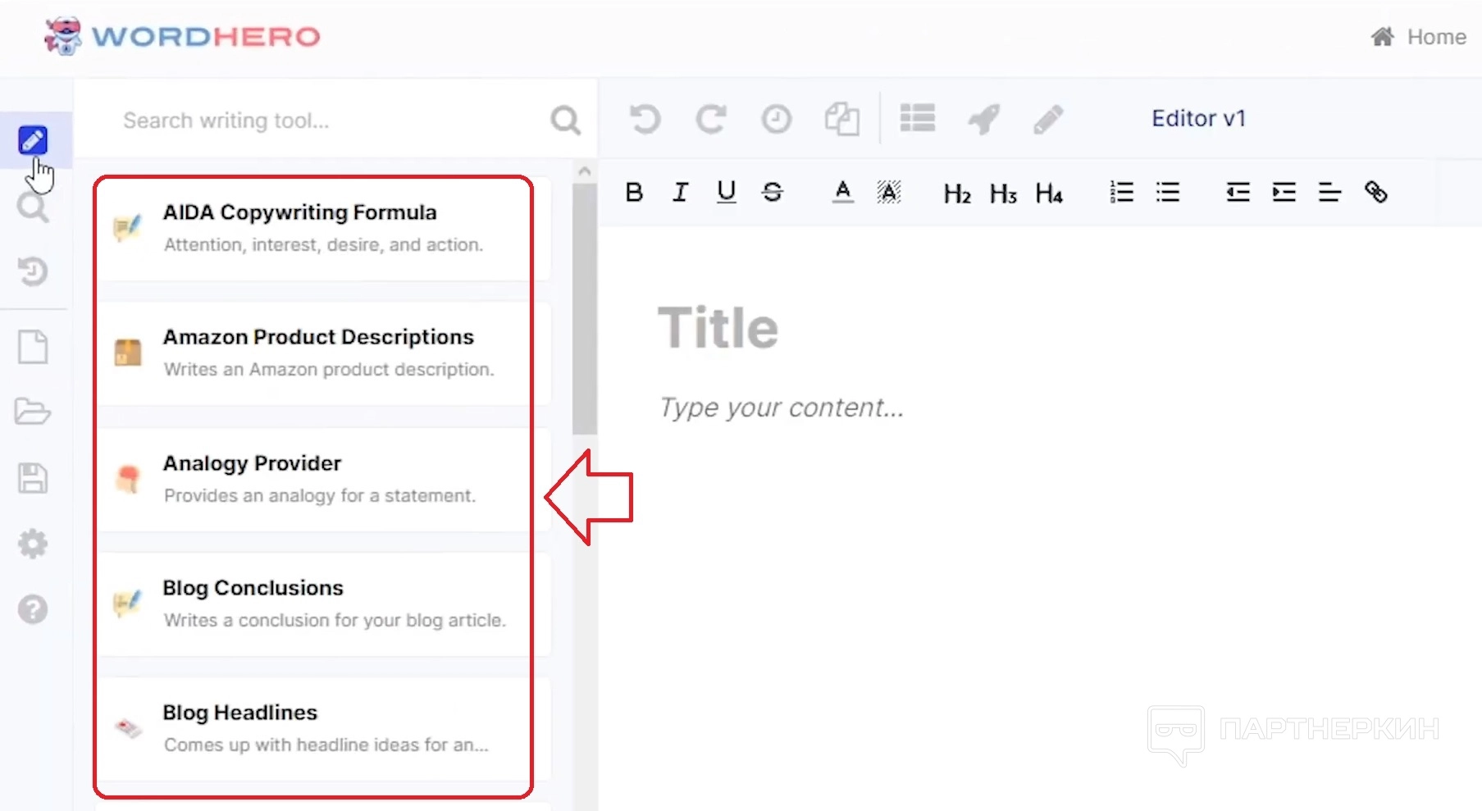Toggle underline formatting
1482x811 pixels.
click(x=726, y=192)
